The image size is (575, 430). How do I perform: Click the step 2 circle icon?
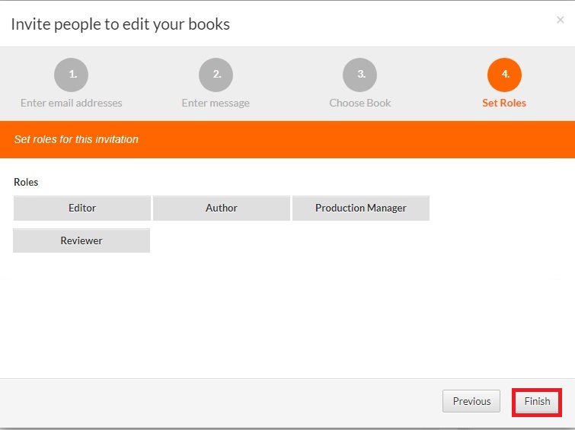[216, 75]
